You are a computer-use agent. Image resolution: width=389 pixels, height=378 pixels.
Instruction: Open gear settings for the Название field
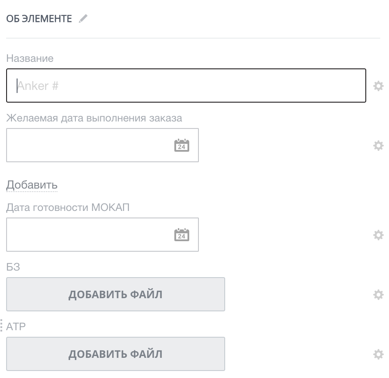click(x=378, y=86)
